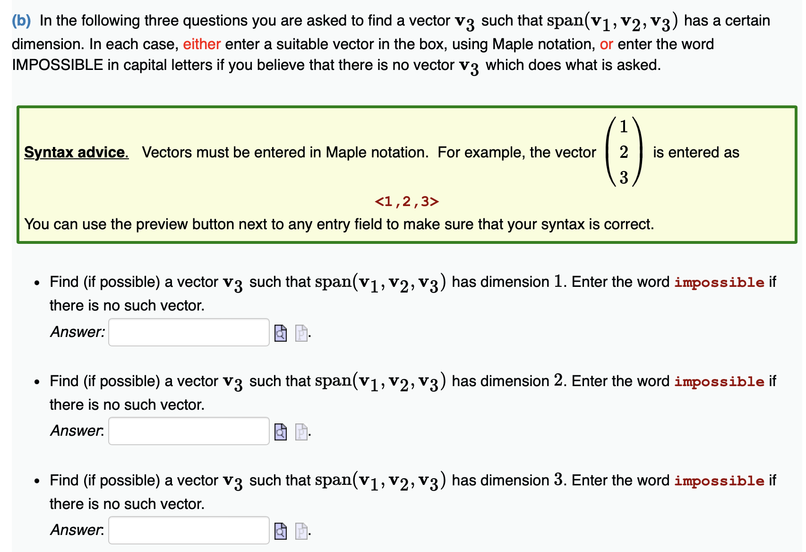
Task: Click the magnifier icon next to the first Answer box
Action: click(281, 333)
